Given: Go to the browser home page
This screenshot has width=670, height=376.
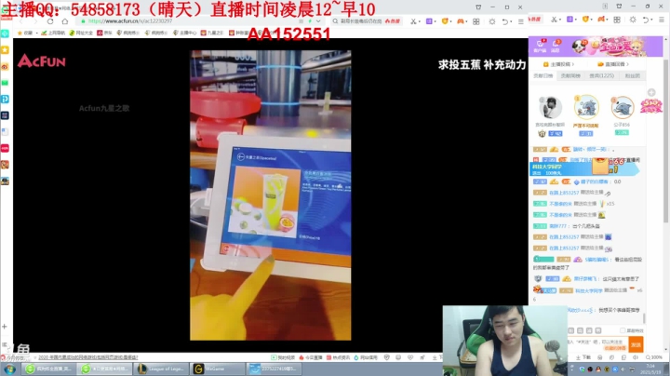Looking at the screenshot, I should (x=65, y=21).
